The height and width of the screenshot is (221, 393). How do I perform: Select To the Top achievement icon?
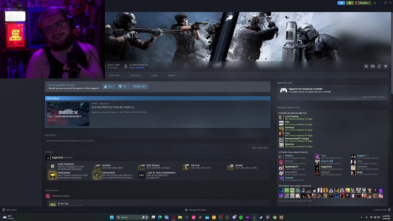[53, 204]
